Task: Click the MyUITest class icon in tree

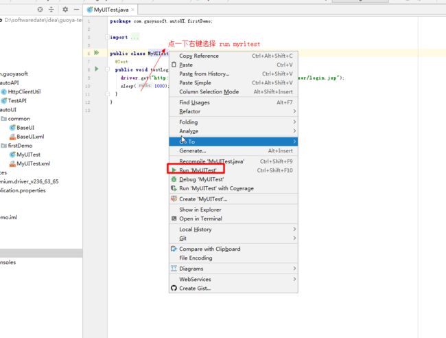Action: click(x=12, y=155)
